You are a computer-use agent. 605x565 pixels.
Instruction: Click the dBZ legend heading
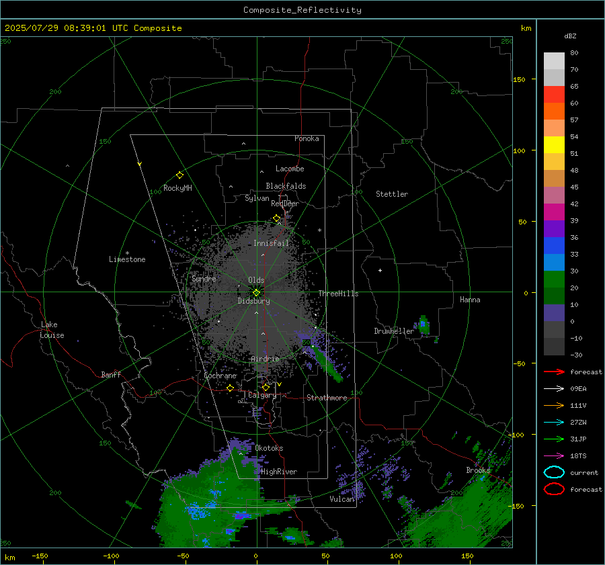tap(570, 36)
